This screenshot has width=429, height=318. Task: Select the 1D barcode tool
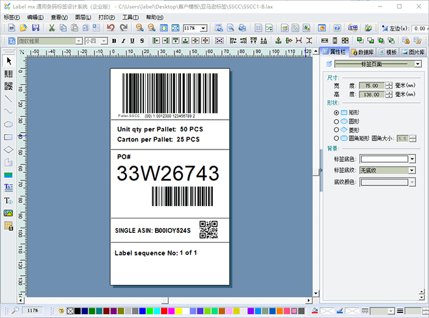pyautogui.click(x=8, y=73)
